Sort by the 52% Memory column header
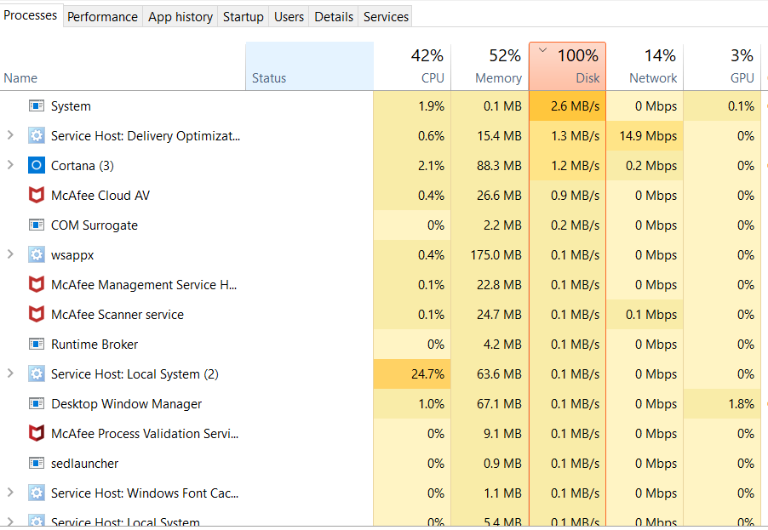Viewport: 768px width, 530px height. coord(490,66)
